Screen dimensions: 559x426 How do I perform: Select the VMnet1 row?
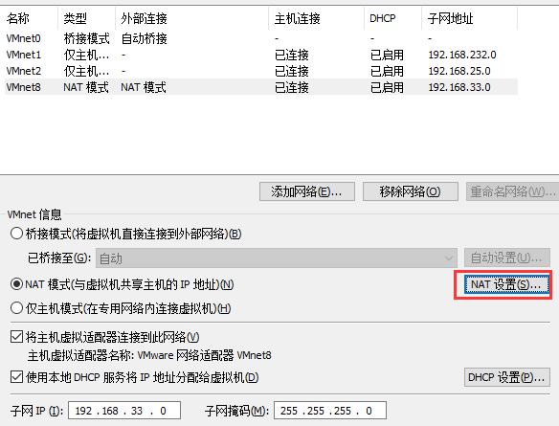click(x=261, y=55)
